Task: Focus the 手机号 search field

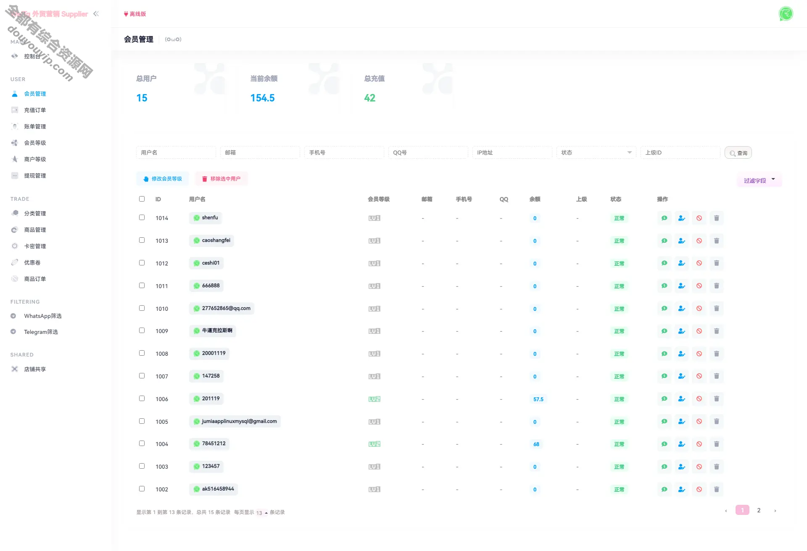Action: coord(344,152)
